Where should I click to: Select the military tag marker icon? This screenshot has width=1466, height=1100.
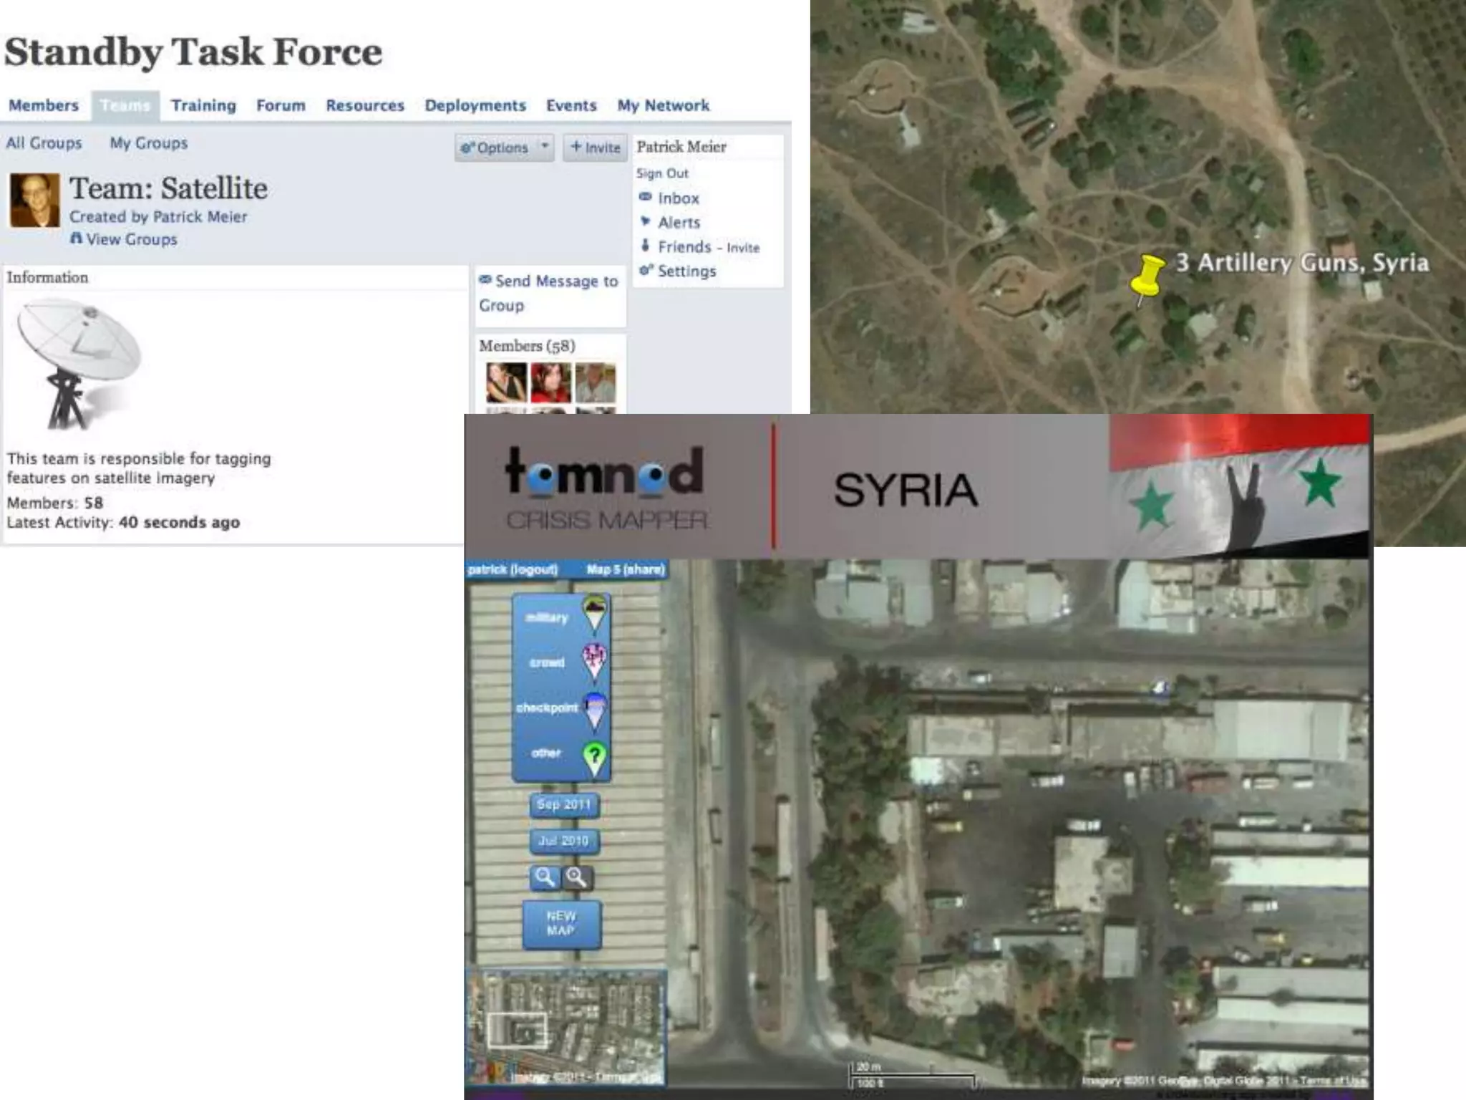[x=594, y=614]
